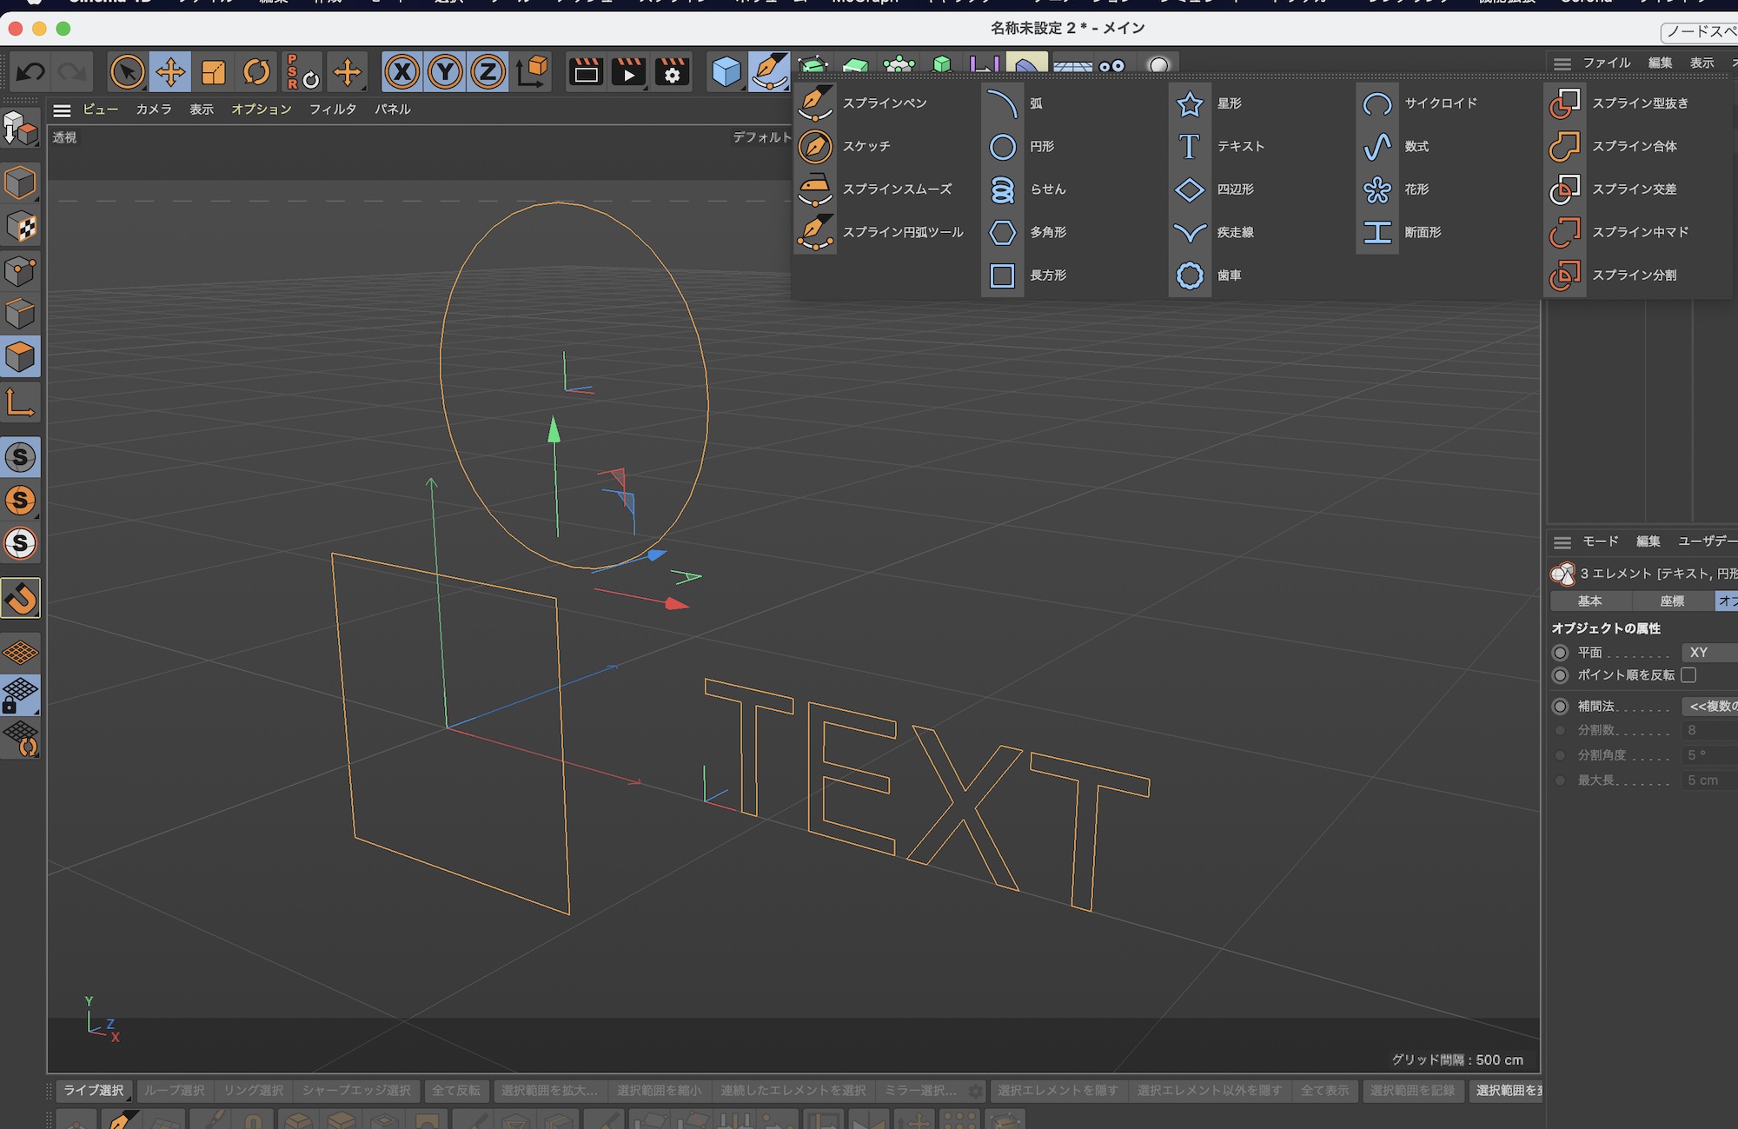Click the undo arrow icon
Viewport: 1738px width, 1129px height.
click(x=30, y=72)
